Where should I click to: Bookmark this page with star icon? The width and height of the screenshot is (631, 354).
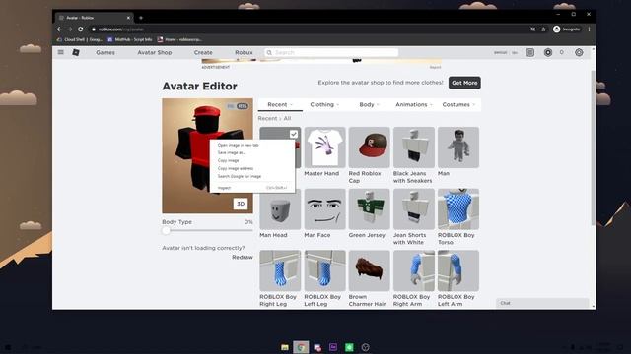pyautogui.click(x=543, y=29)
